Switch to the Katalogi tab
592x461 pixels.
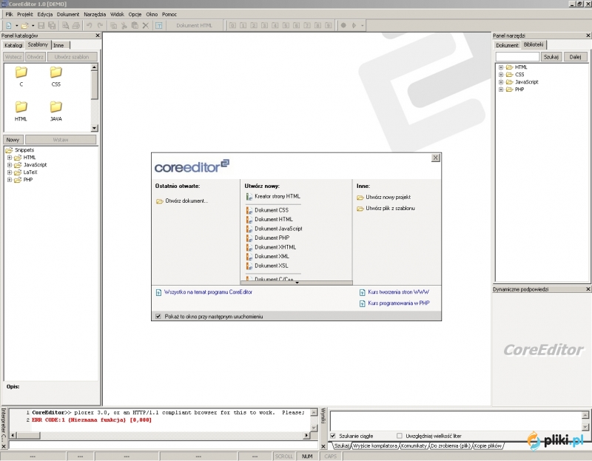pyautogui.click(x=13, y=45)
